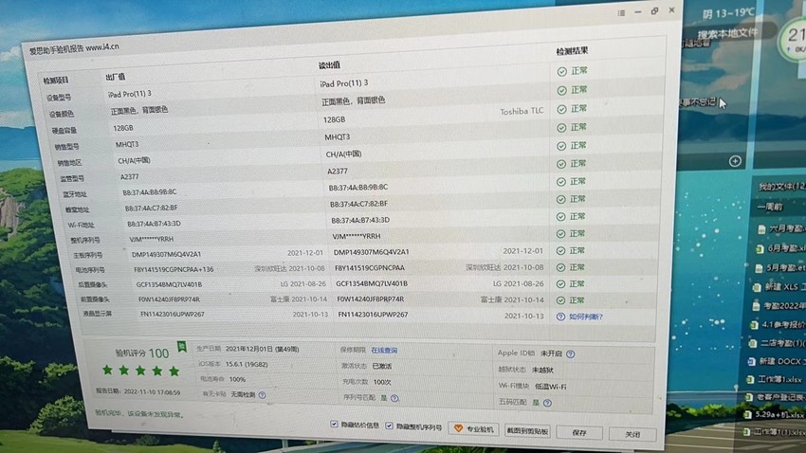Click the question icon before 如何判断

point(560,317)
